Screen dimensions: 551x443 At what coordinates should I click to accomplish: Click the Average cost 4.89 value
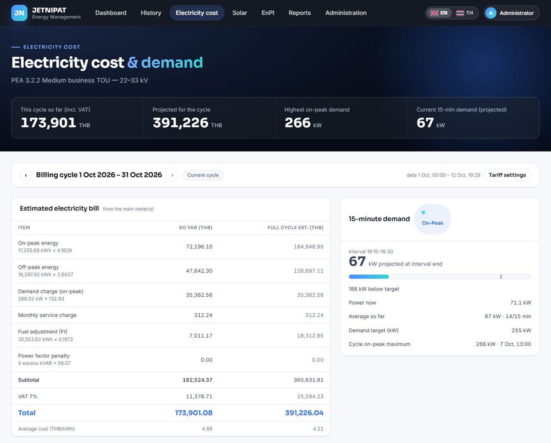(207, 429)
